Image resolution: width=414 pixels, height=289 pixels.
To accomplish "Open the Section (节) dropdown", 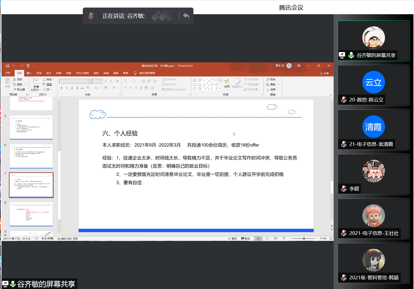I will point(47,90).
